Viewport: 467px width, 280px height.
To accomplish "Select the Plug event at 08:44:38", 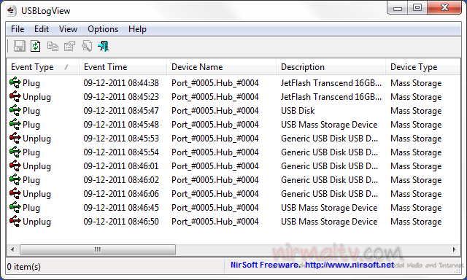I will [x=233, y=83].
